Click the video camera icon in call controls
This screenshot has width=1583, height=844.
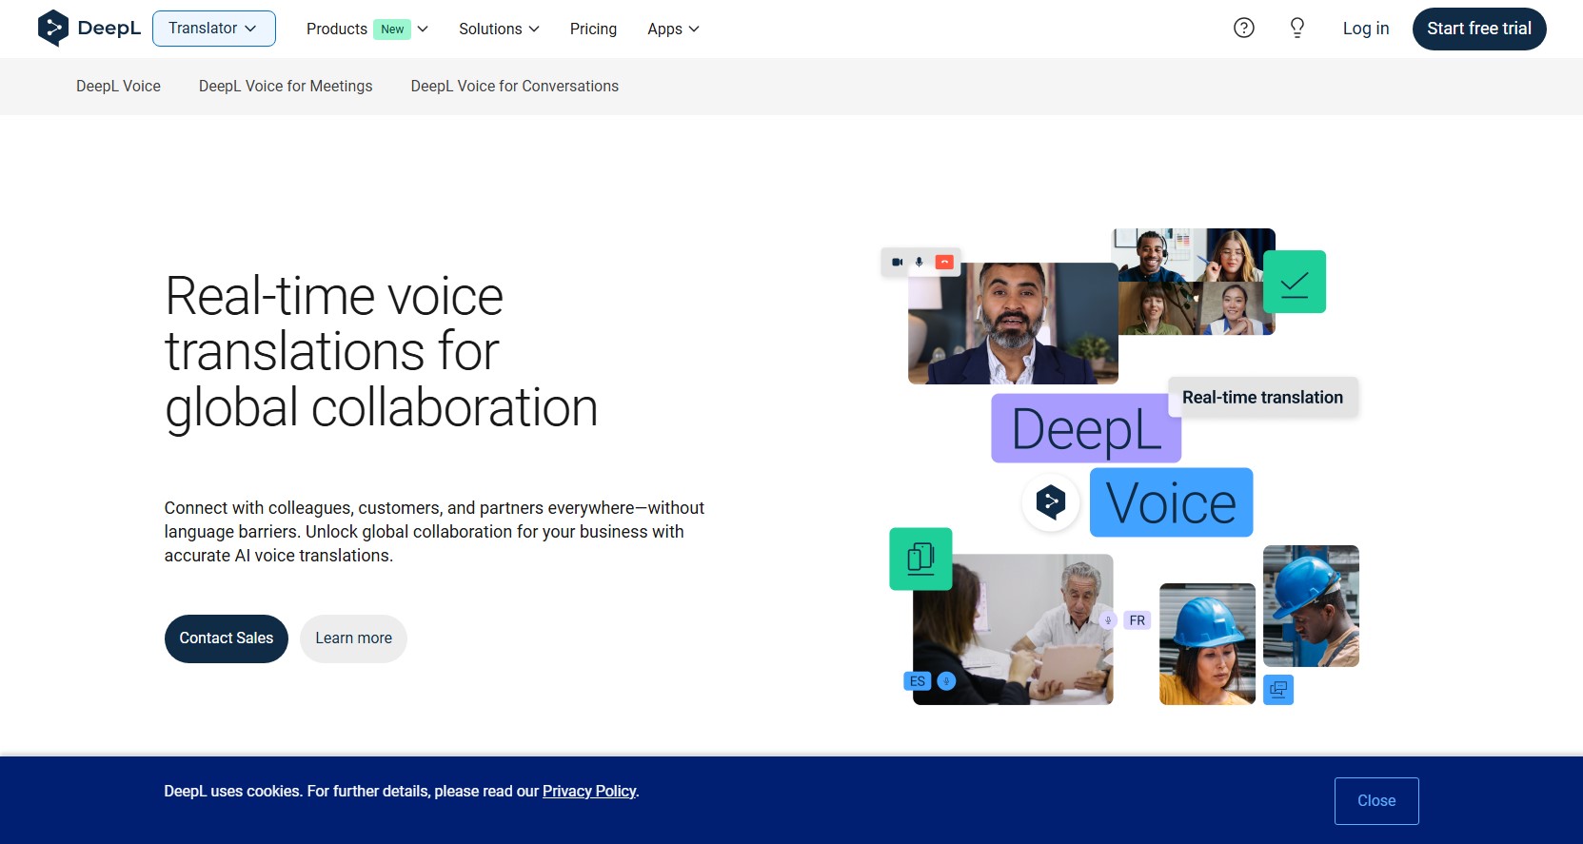tap(897, 262)
